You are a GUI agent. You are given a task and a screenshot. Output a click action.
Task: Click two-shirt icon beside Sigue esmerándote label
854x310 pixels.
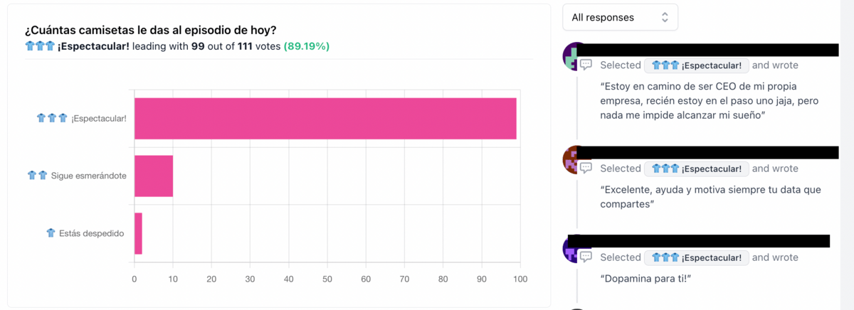[37, 175]
